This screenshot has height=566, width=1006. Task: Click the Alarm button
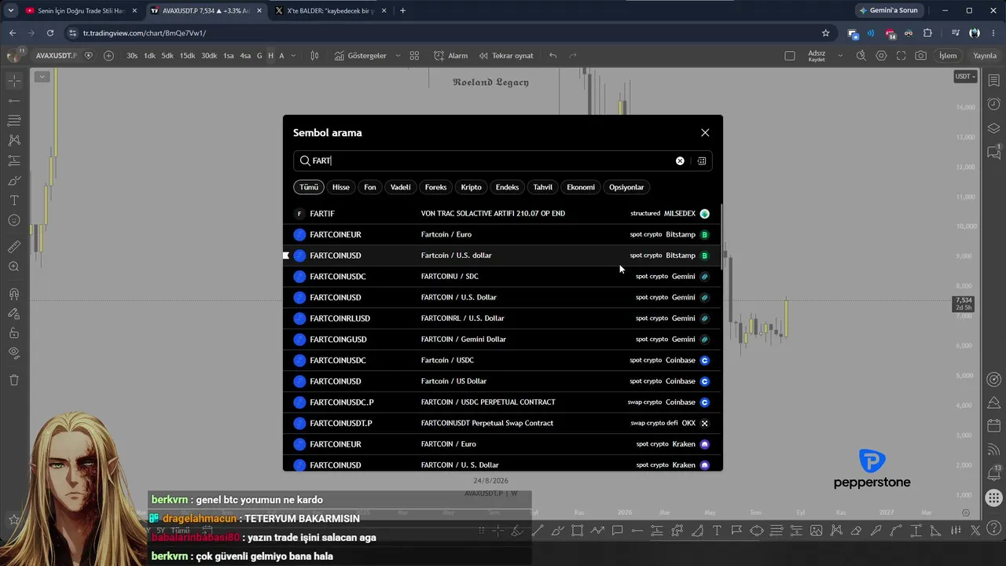coord(450,56)
